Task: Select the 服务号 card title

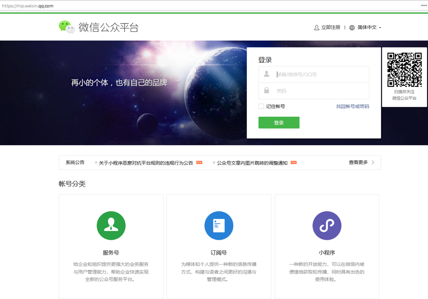Action: coord(111,252)
